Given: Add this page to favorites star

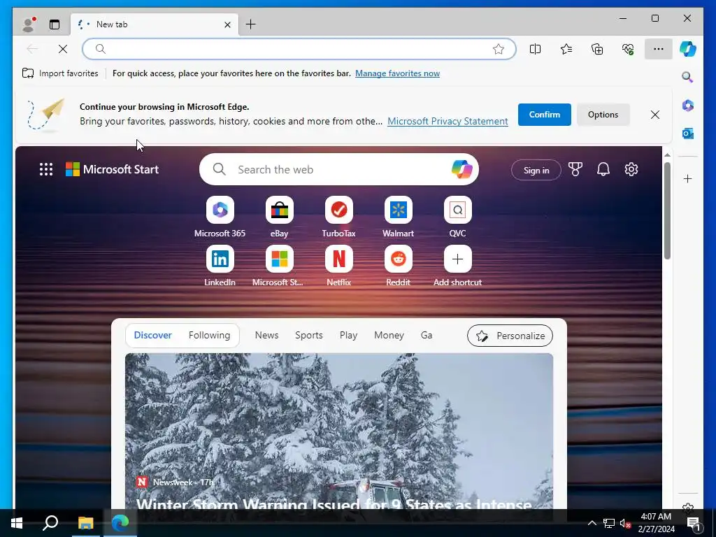Looking at the screenshot, I should 498,49.
